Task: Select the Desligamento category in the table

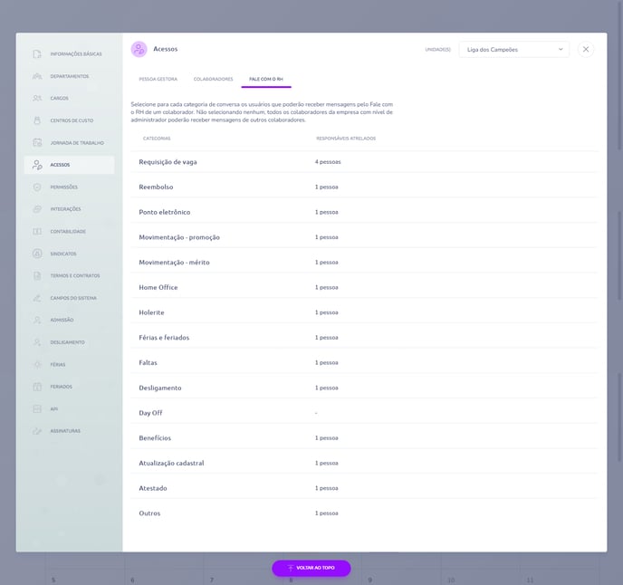Action: click(363, 388)
